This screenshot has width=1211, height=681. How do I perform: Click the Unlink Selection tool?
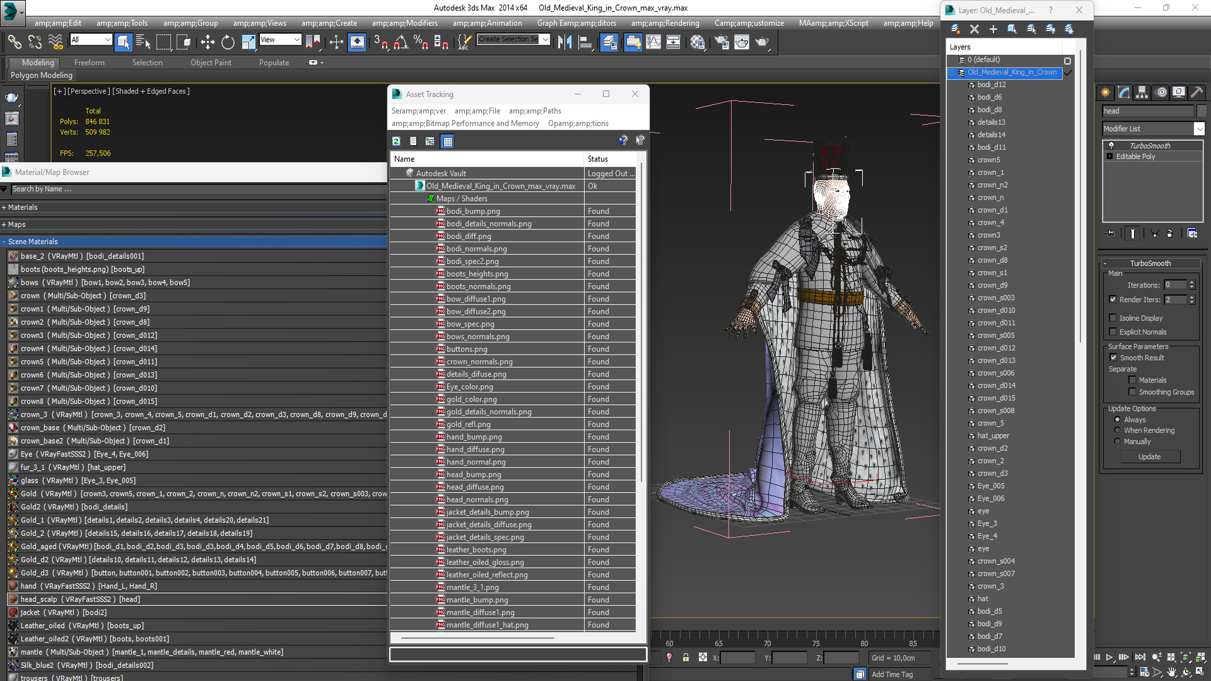[35, 42]
